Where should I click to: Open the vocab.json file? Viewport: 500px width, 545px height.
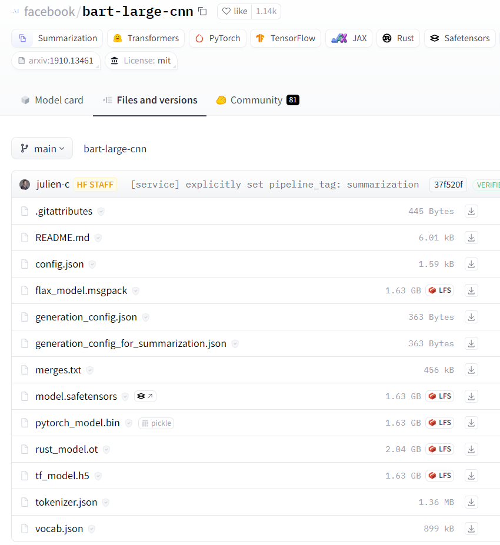[x=59, y=529]
